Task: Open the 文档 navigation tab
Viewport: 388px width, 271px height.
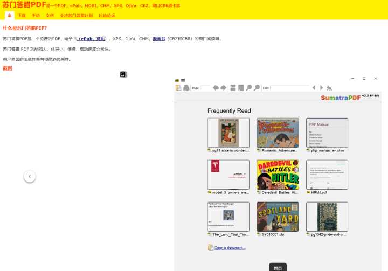Action: point(50,15)
